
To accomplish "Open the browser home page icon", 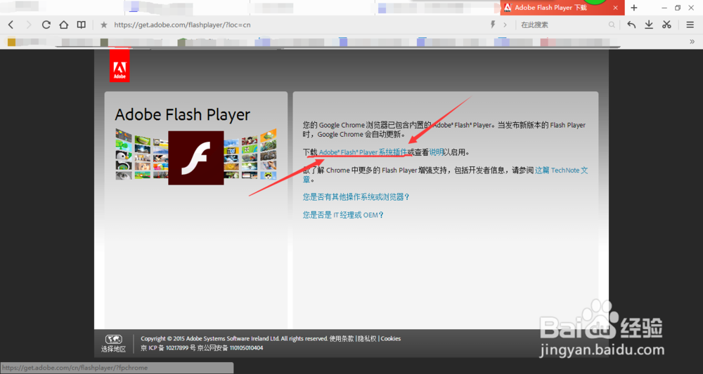I will (x=64, y=25).
